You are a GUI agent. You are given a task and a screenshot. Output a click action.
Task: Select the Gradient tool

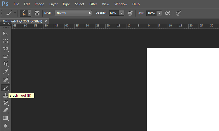click(6, 118)
